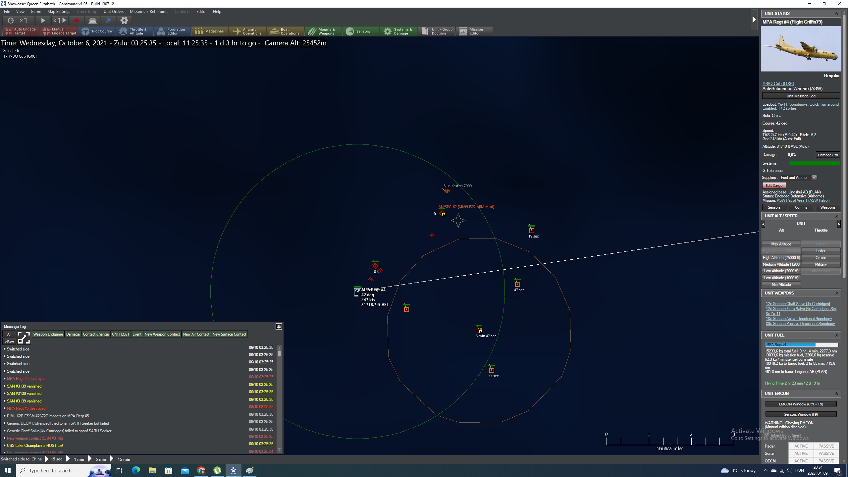Open Systems & Damage window
Viewport: 848px width, 477px height.
pos(399,31)
